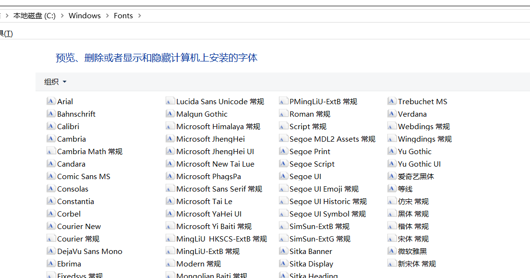The image size is (530, 278).
Task: Select Microsoft PhagsPa font name
Action: 208,177
